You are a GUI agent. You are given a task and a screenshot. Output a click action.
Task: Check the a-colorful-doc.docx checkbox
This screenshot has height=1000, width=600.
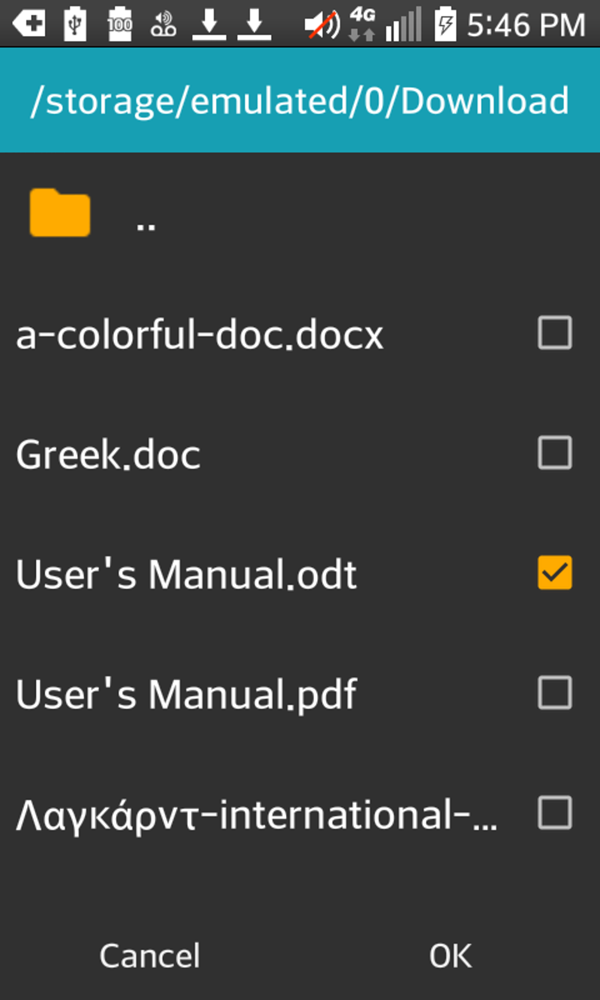(x=555, y=334)
